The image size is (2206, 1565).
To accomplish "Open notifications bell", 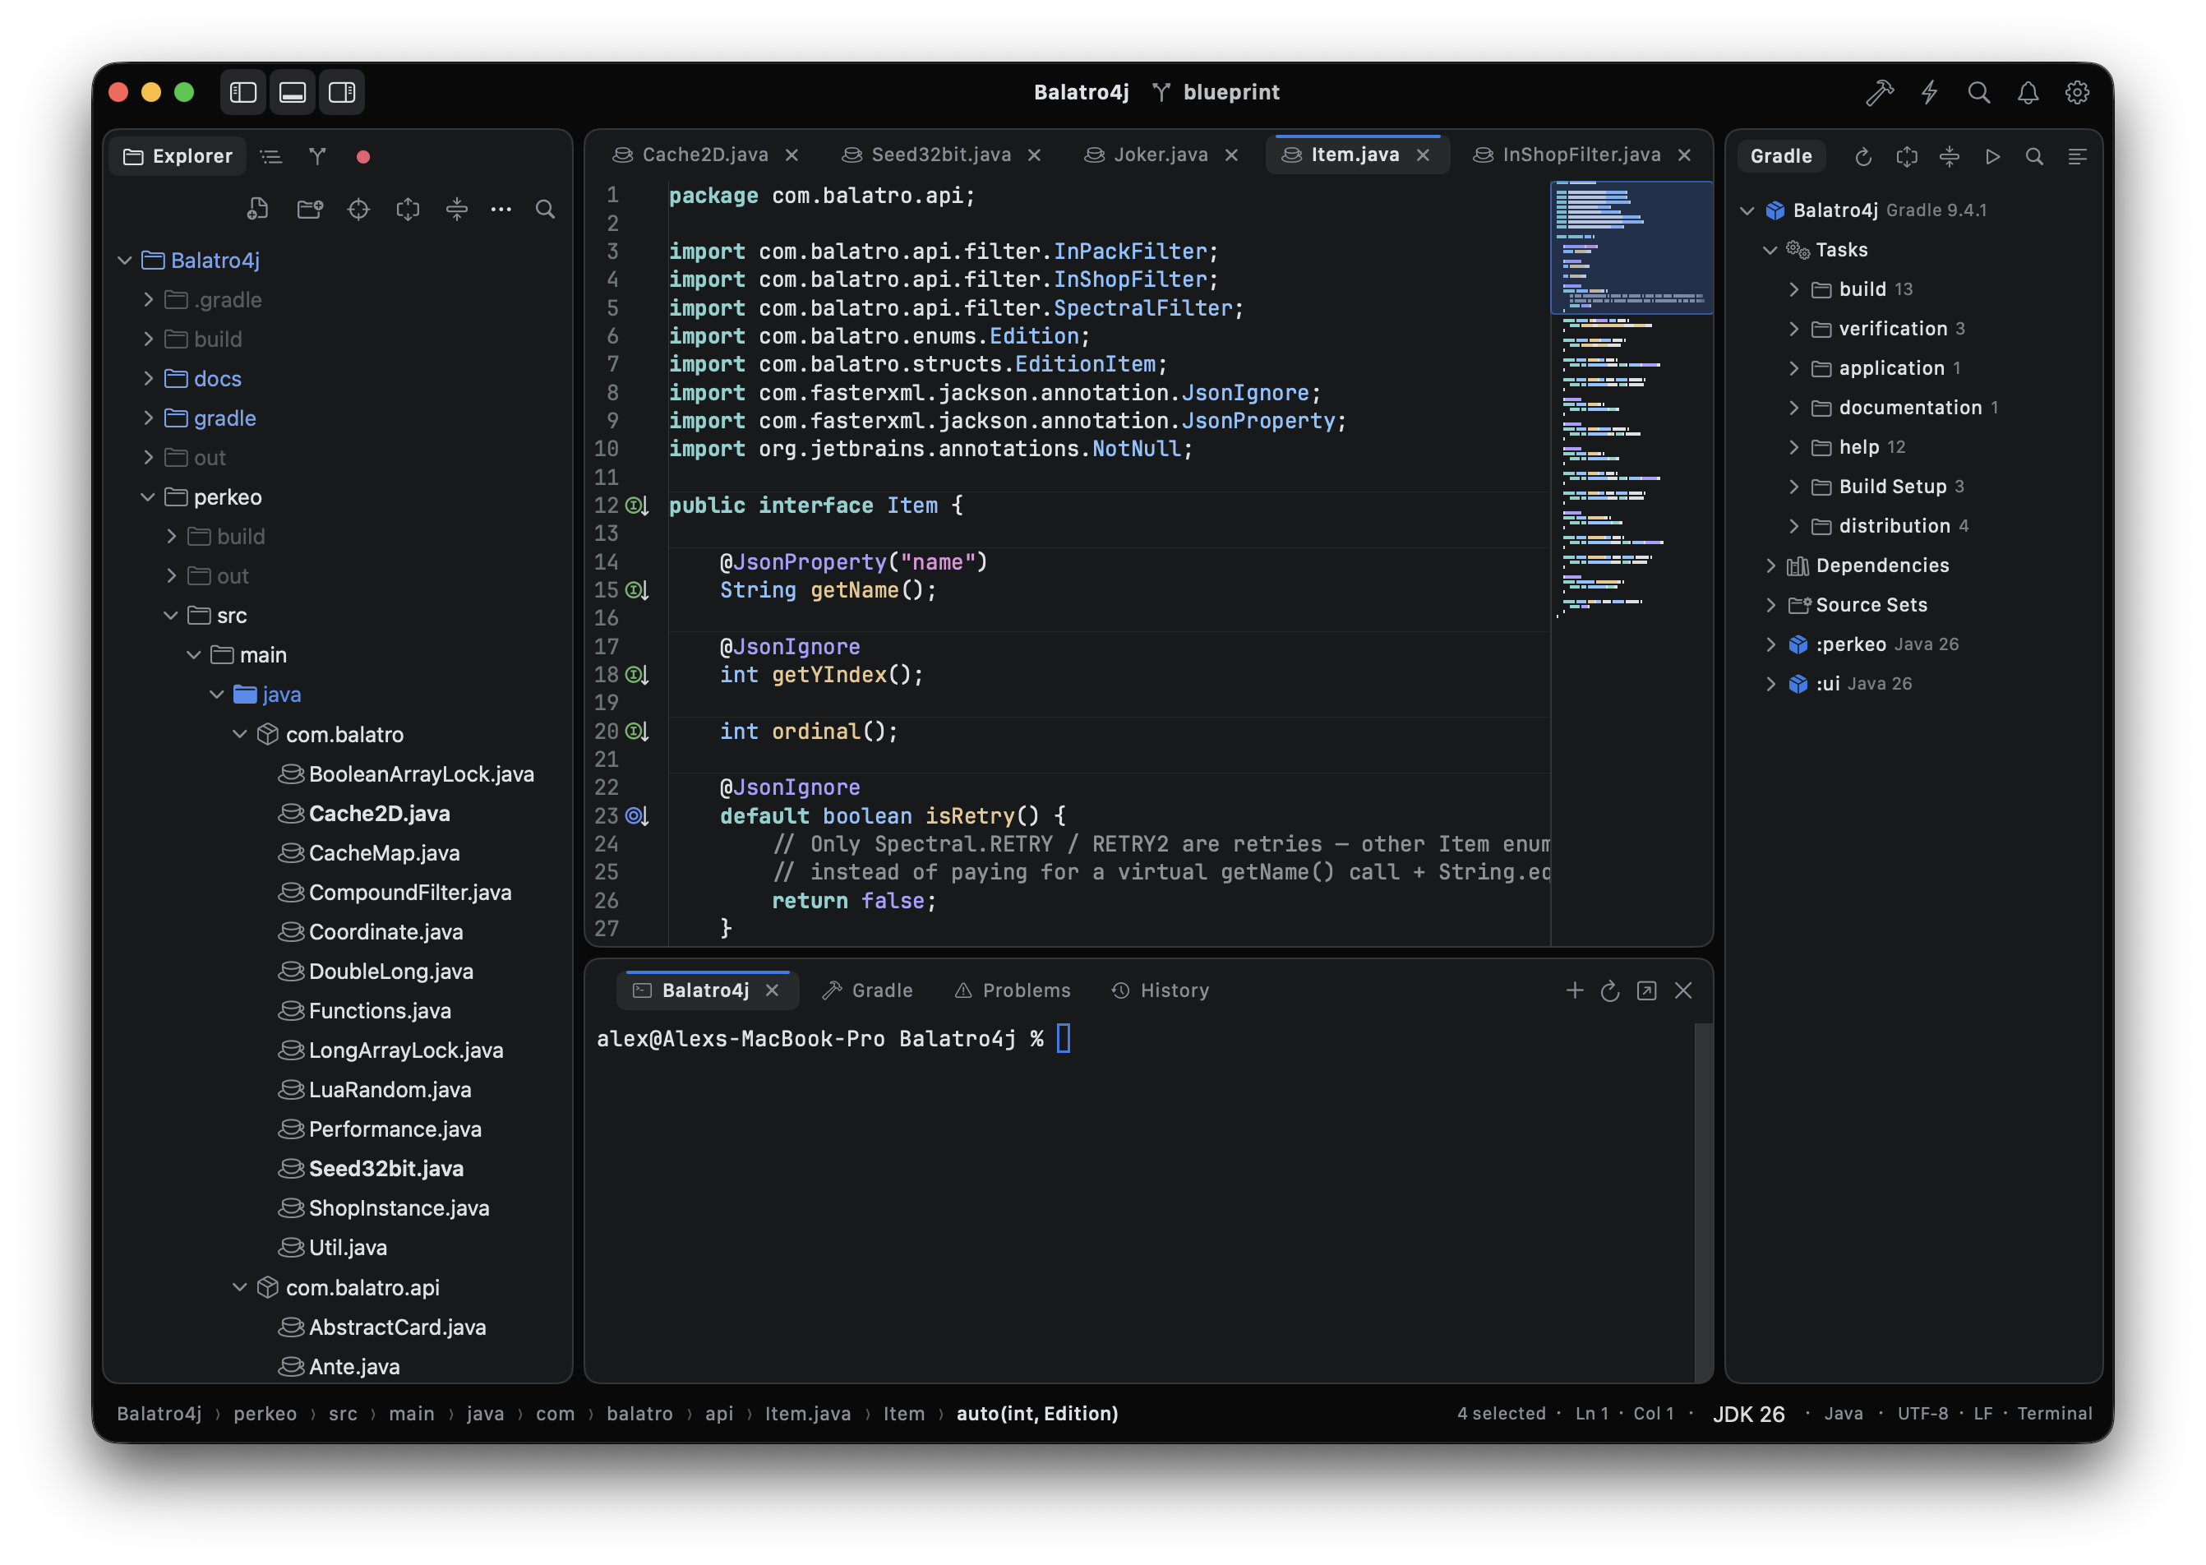I will 2028,93.
